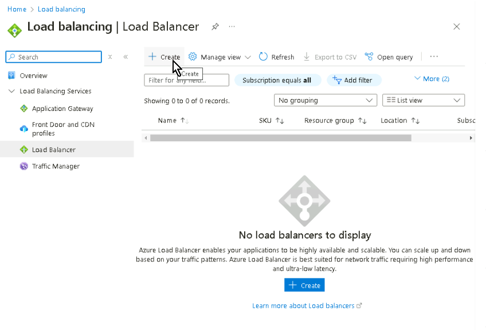Viewport: 486px width, 330px height.
Task: Sort by Name column
Action: 173,120
